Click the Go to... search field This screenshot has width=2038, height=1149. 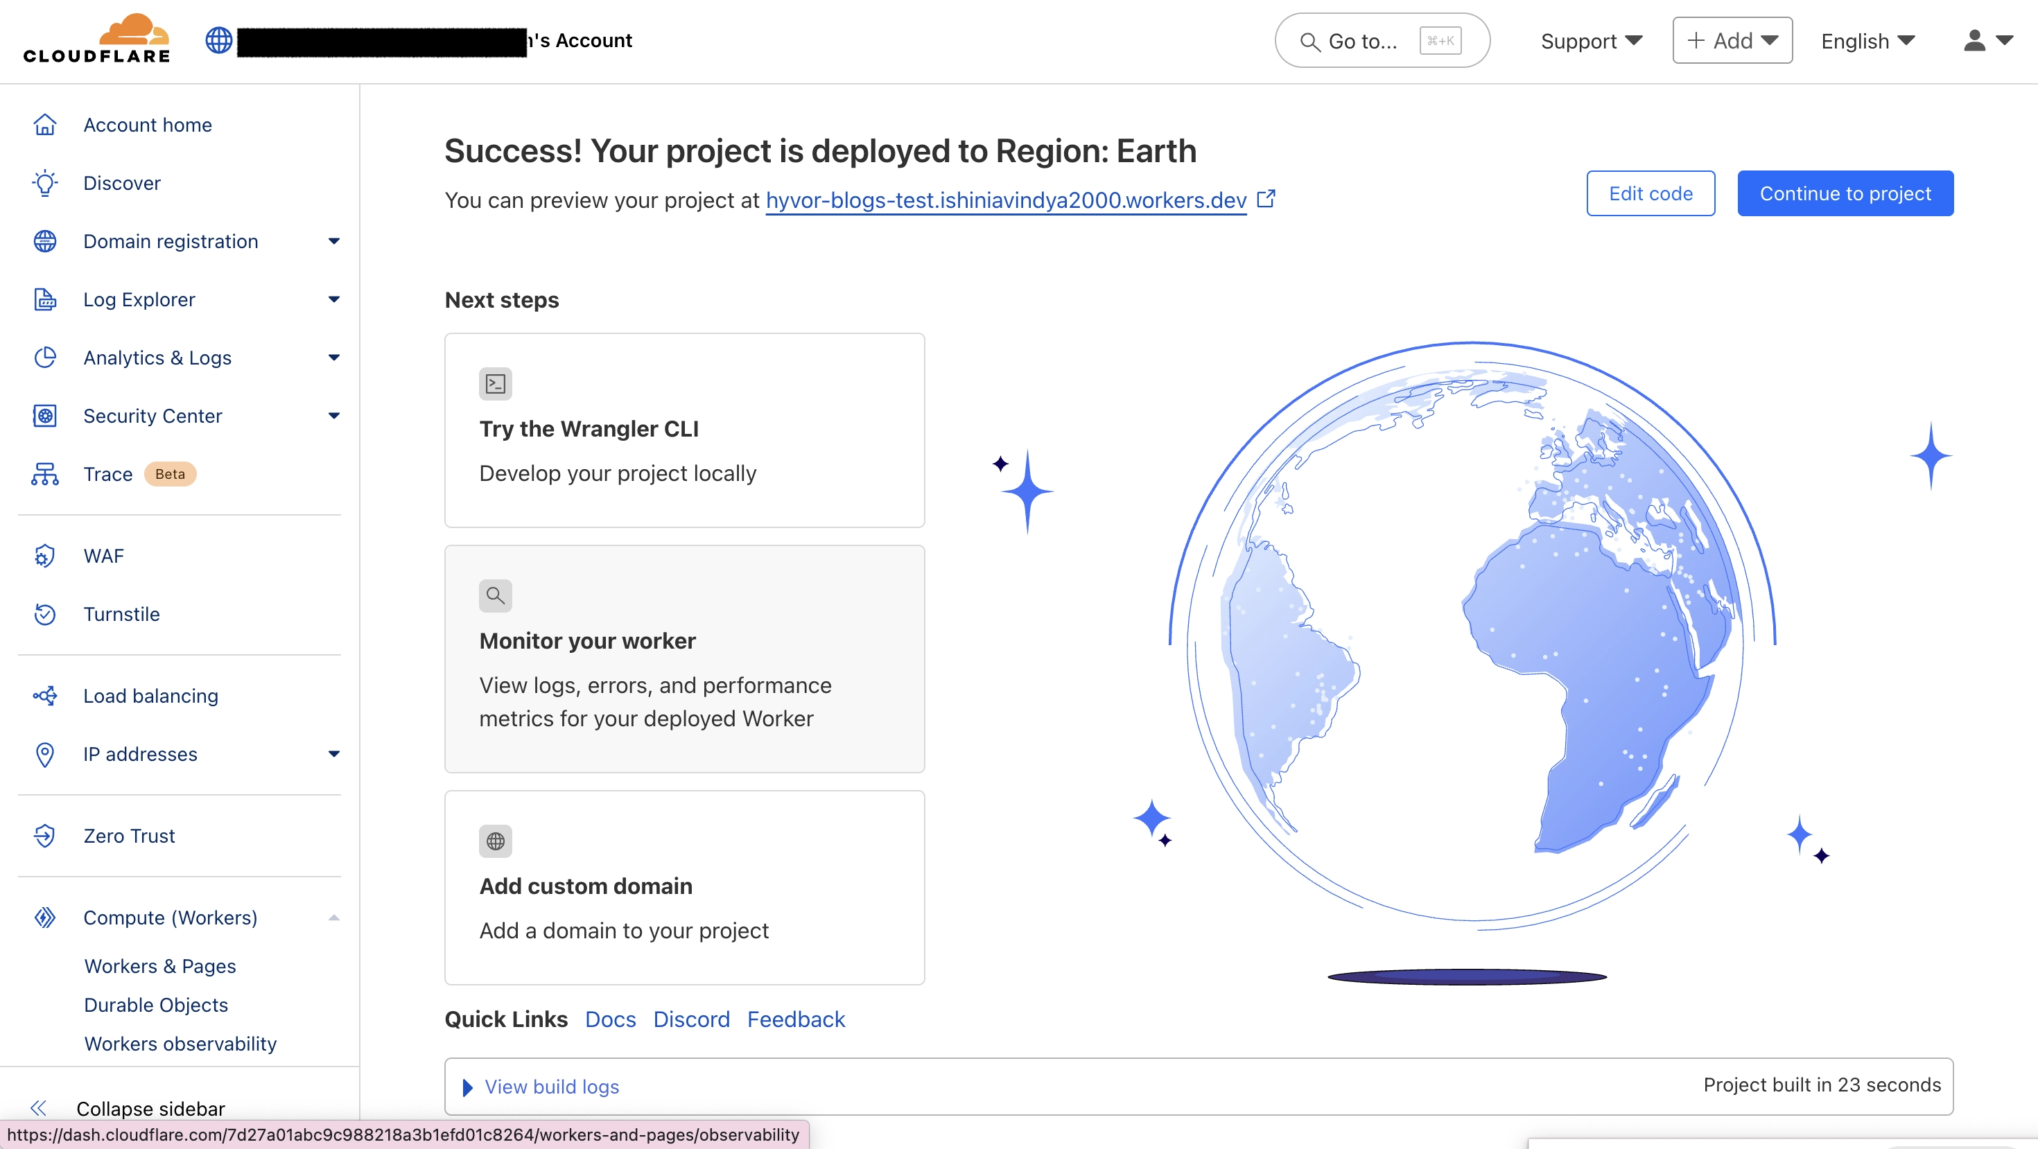click(1382, 40)
